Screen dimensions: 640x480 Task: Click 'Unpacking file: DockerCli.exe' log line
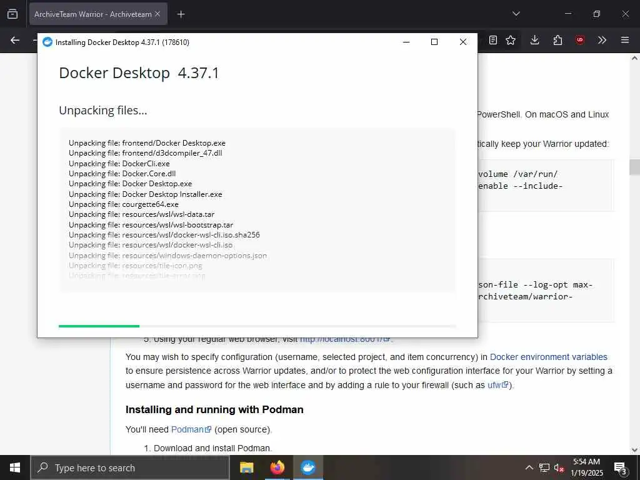point(119,164)
